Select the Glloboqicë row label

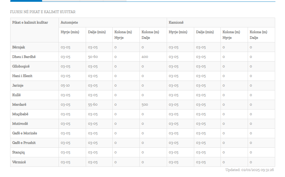pyautogui.click(x=21, y=66)
